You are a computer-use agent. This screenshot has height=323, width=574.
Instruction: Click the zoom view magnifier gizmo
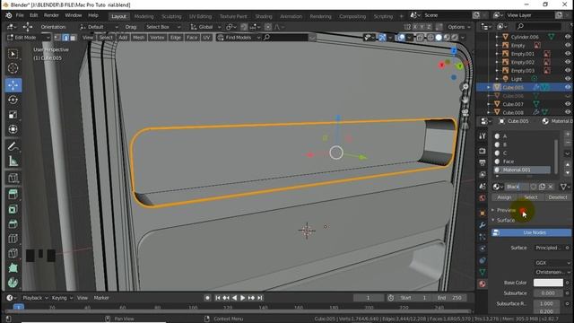click(x=465, y=87)
